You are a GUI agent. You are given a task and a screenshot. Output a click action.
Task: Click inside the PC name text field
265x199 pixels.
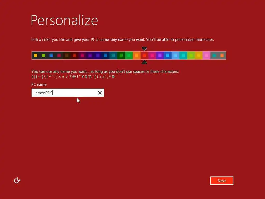click(68, 93)
